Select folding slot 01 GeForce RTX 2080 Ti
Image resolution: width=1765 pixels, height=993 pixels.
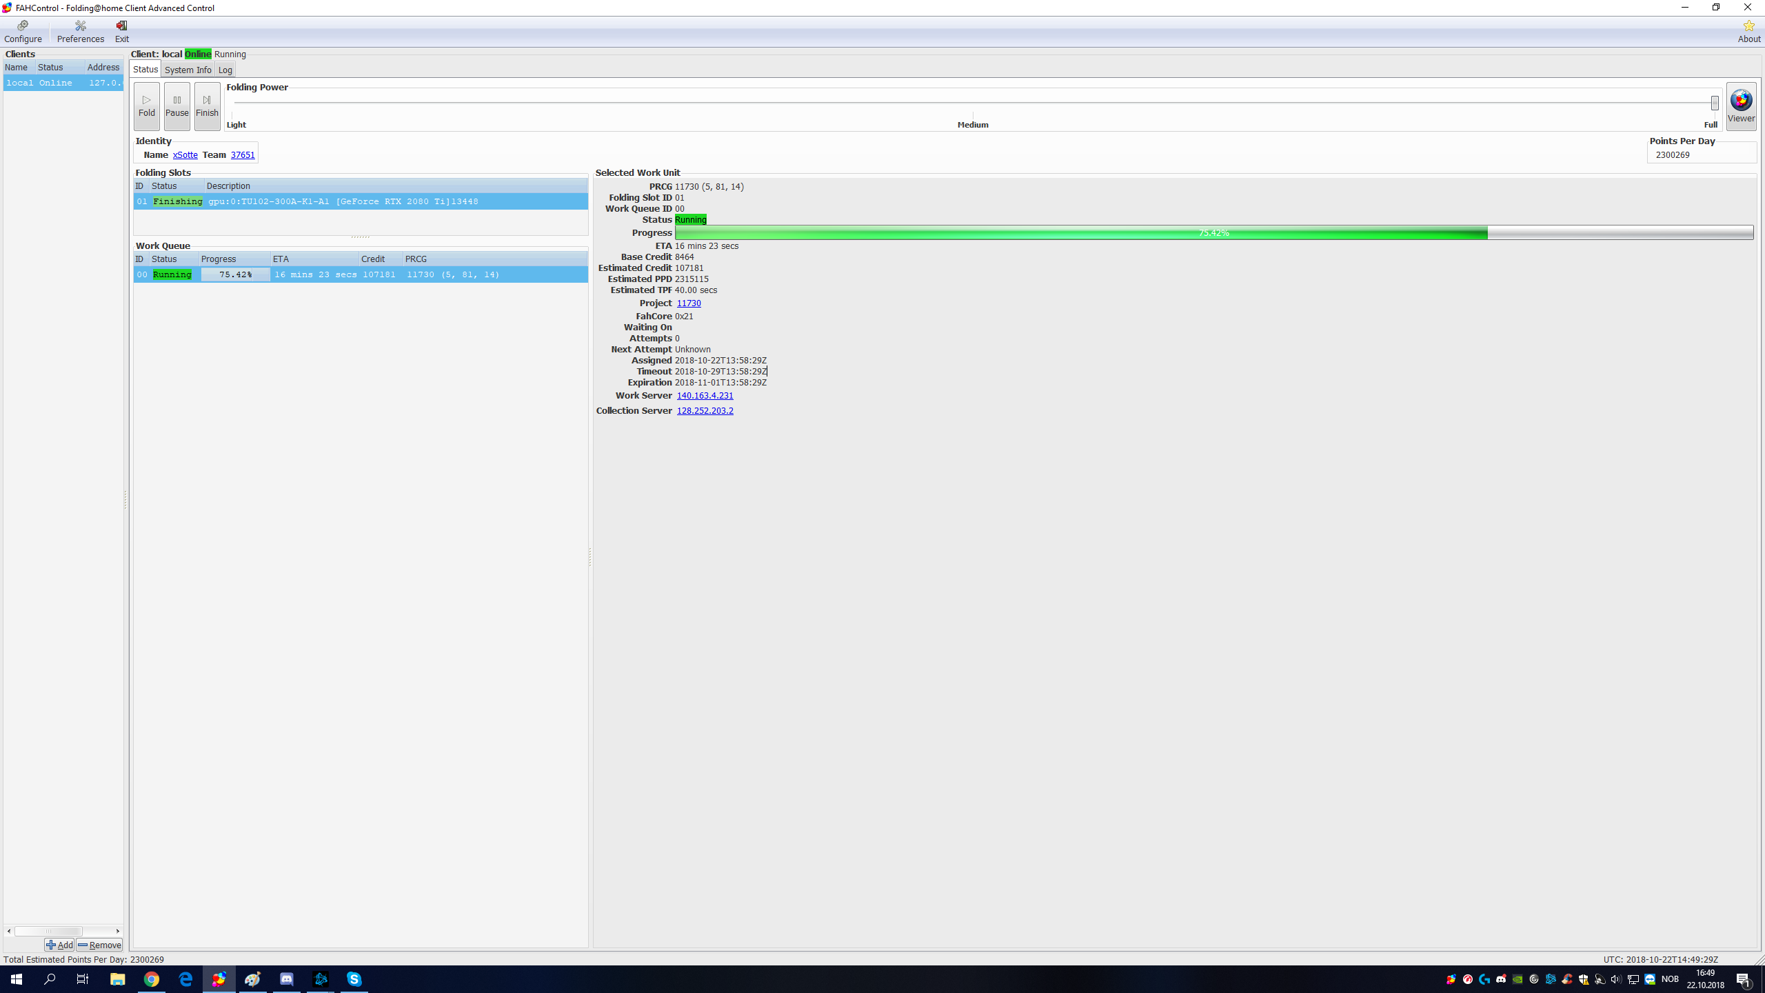coord(361,201)
